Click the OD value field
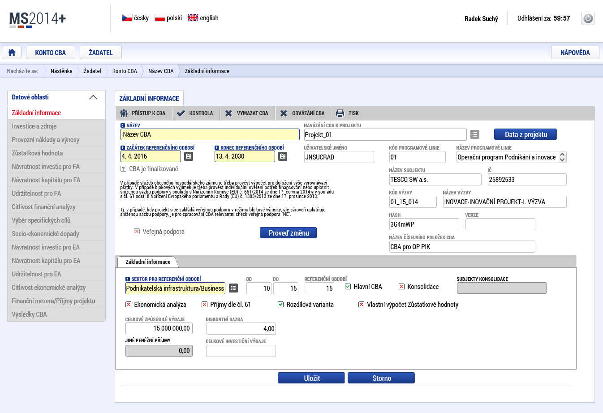This screenshot has height=413, width=603. [x=259, y=288]
